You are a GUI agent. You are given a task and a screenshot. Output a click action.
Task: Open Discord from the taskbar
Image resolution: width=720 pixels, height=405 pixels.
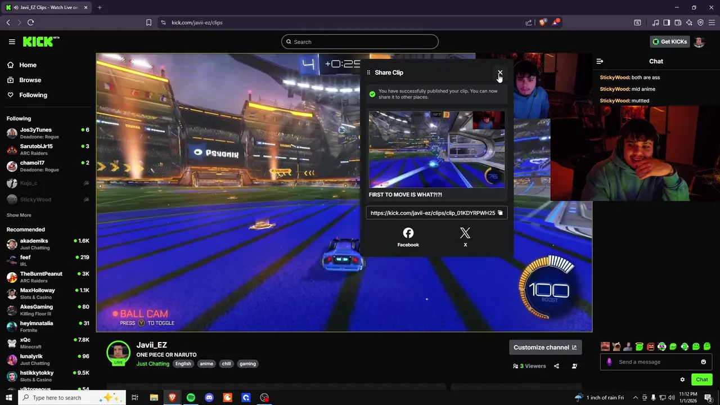pyautogui.click(x=209, y=398)
